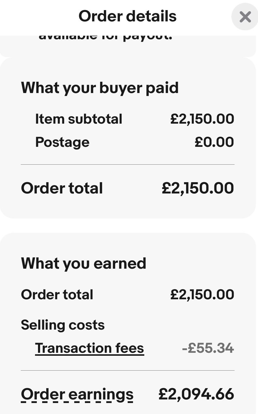Click the bold Order total label under buyer paid
The image size is (258, 414).
pyautogui.click(x=62, y=188)
